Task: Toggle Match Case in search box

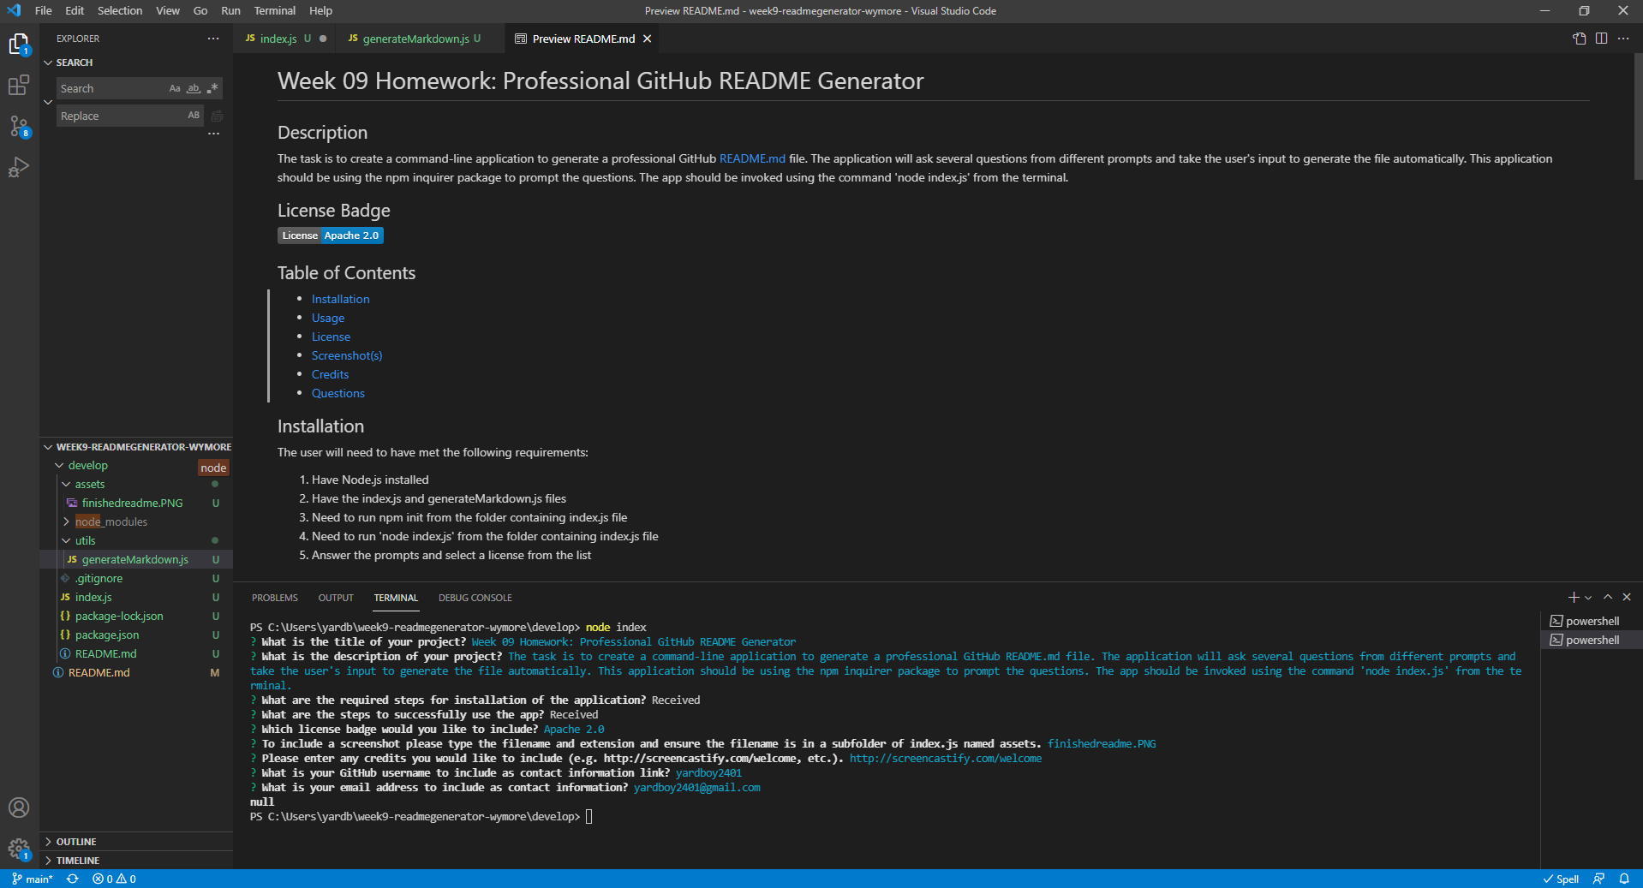Action: 175,88
